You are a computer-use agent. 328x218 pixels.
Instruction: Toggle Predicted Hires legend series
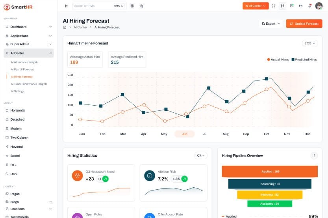tap(304, 59)
